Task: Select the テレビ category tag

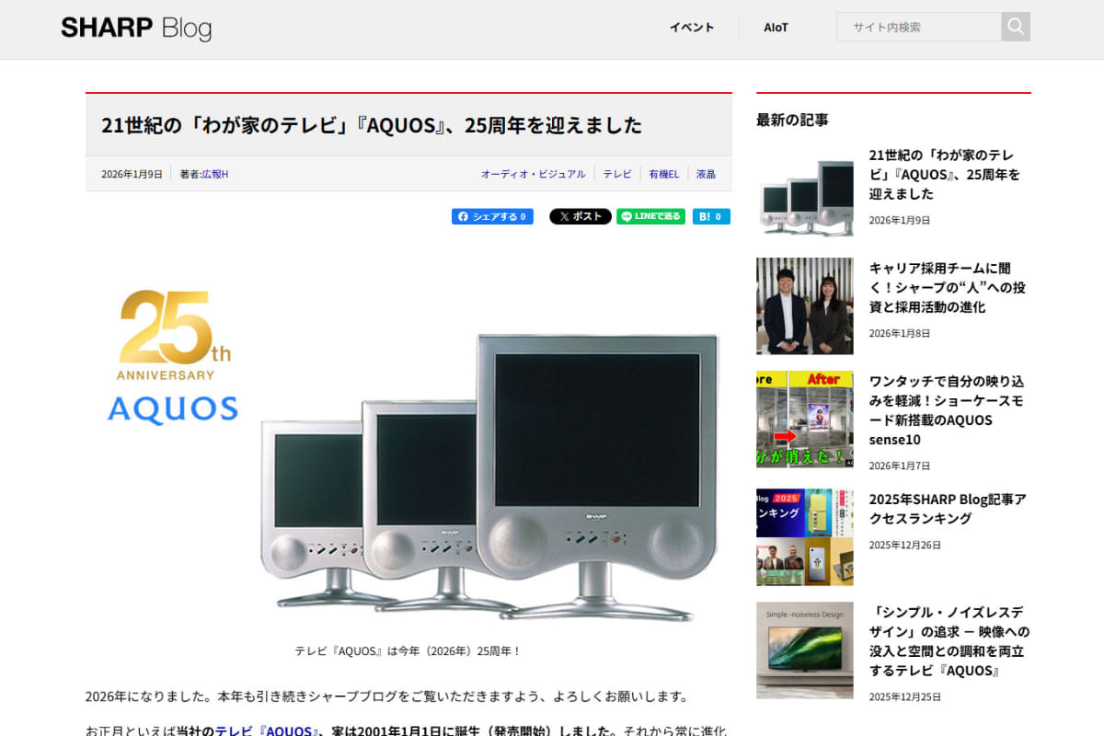Action: (616, 173)
